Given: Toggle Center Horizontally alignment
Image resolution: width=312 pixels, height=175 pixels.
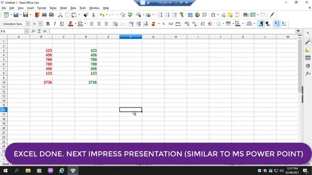Looking at the screenshot, I should click(x=99, y=24).
